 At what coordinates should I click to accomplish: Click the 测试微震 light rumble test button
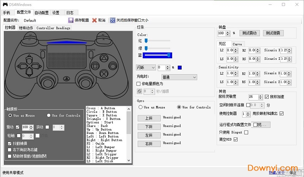(x=273, y=33)
